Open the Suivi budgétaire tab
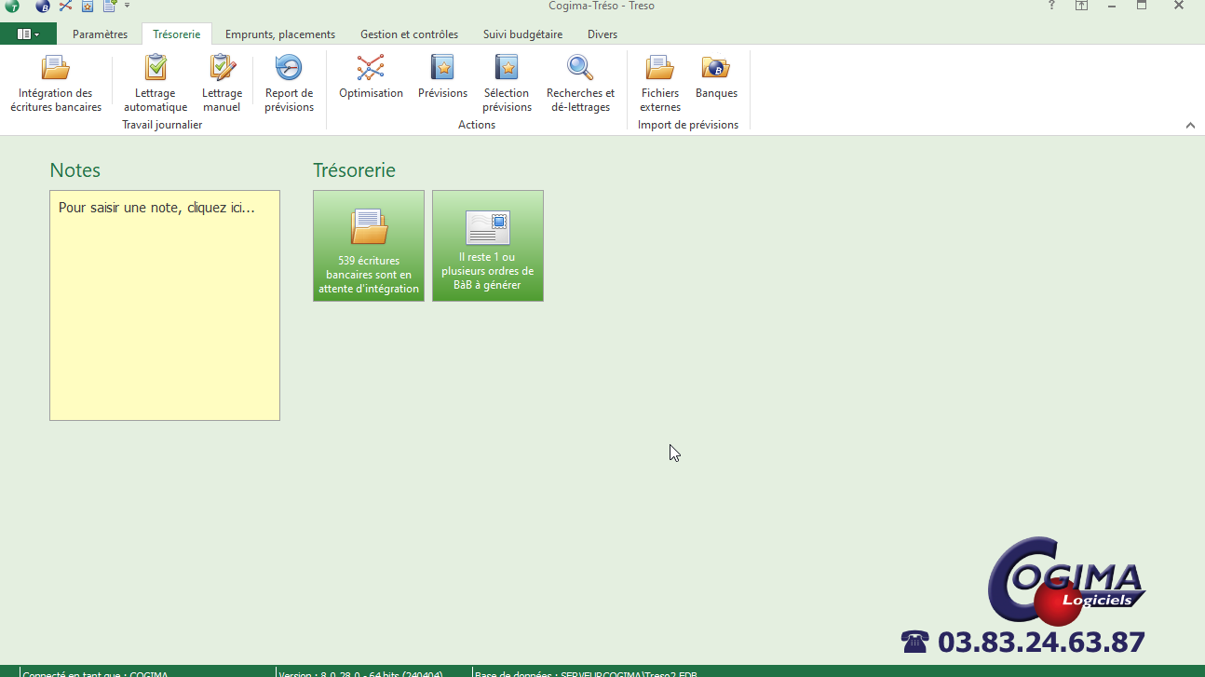This screenshot has width=1205, height=677. coord(522,34)
